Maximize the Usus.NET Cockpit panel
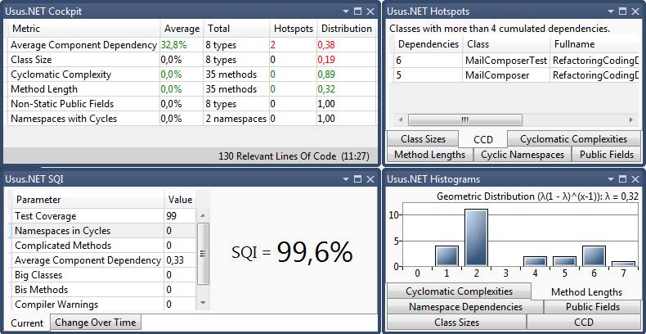This screenshot has height=334, width=646. click(x=356, y=11)
